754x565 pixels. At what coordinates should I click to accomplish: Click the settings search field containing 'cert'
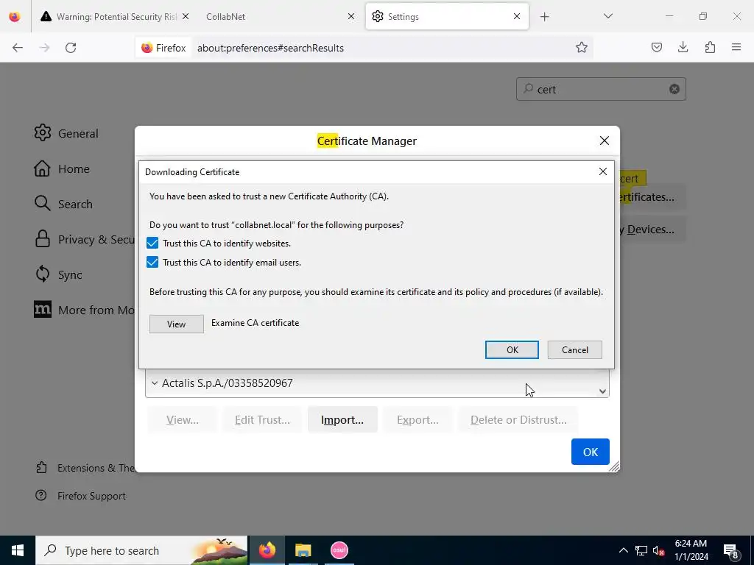601,89
